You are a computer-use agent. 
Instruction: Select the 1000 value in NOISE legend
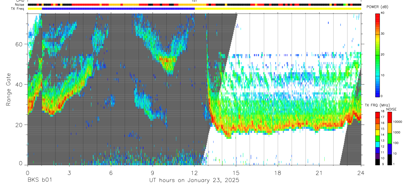click(x=397, y=132)
